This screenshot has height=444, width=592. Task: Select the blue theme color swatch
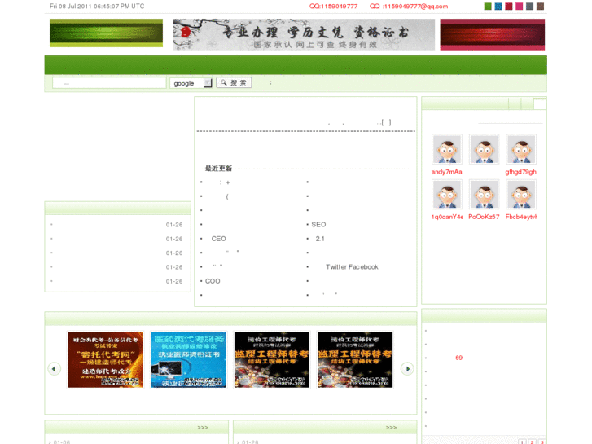pyautogui.click(x=498, y=6)
